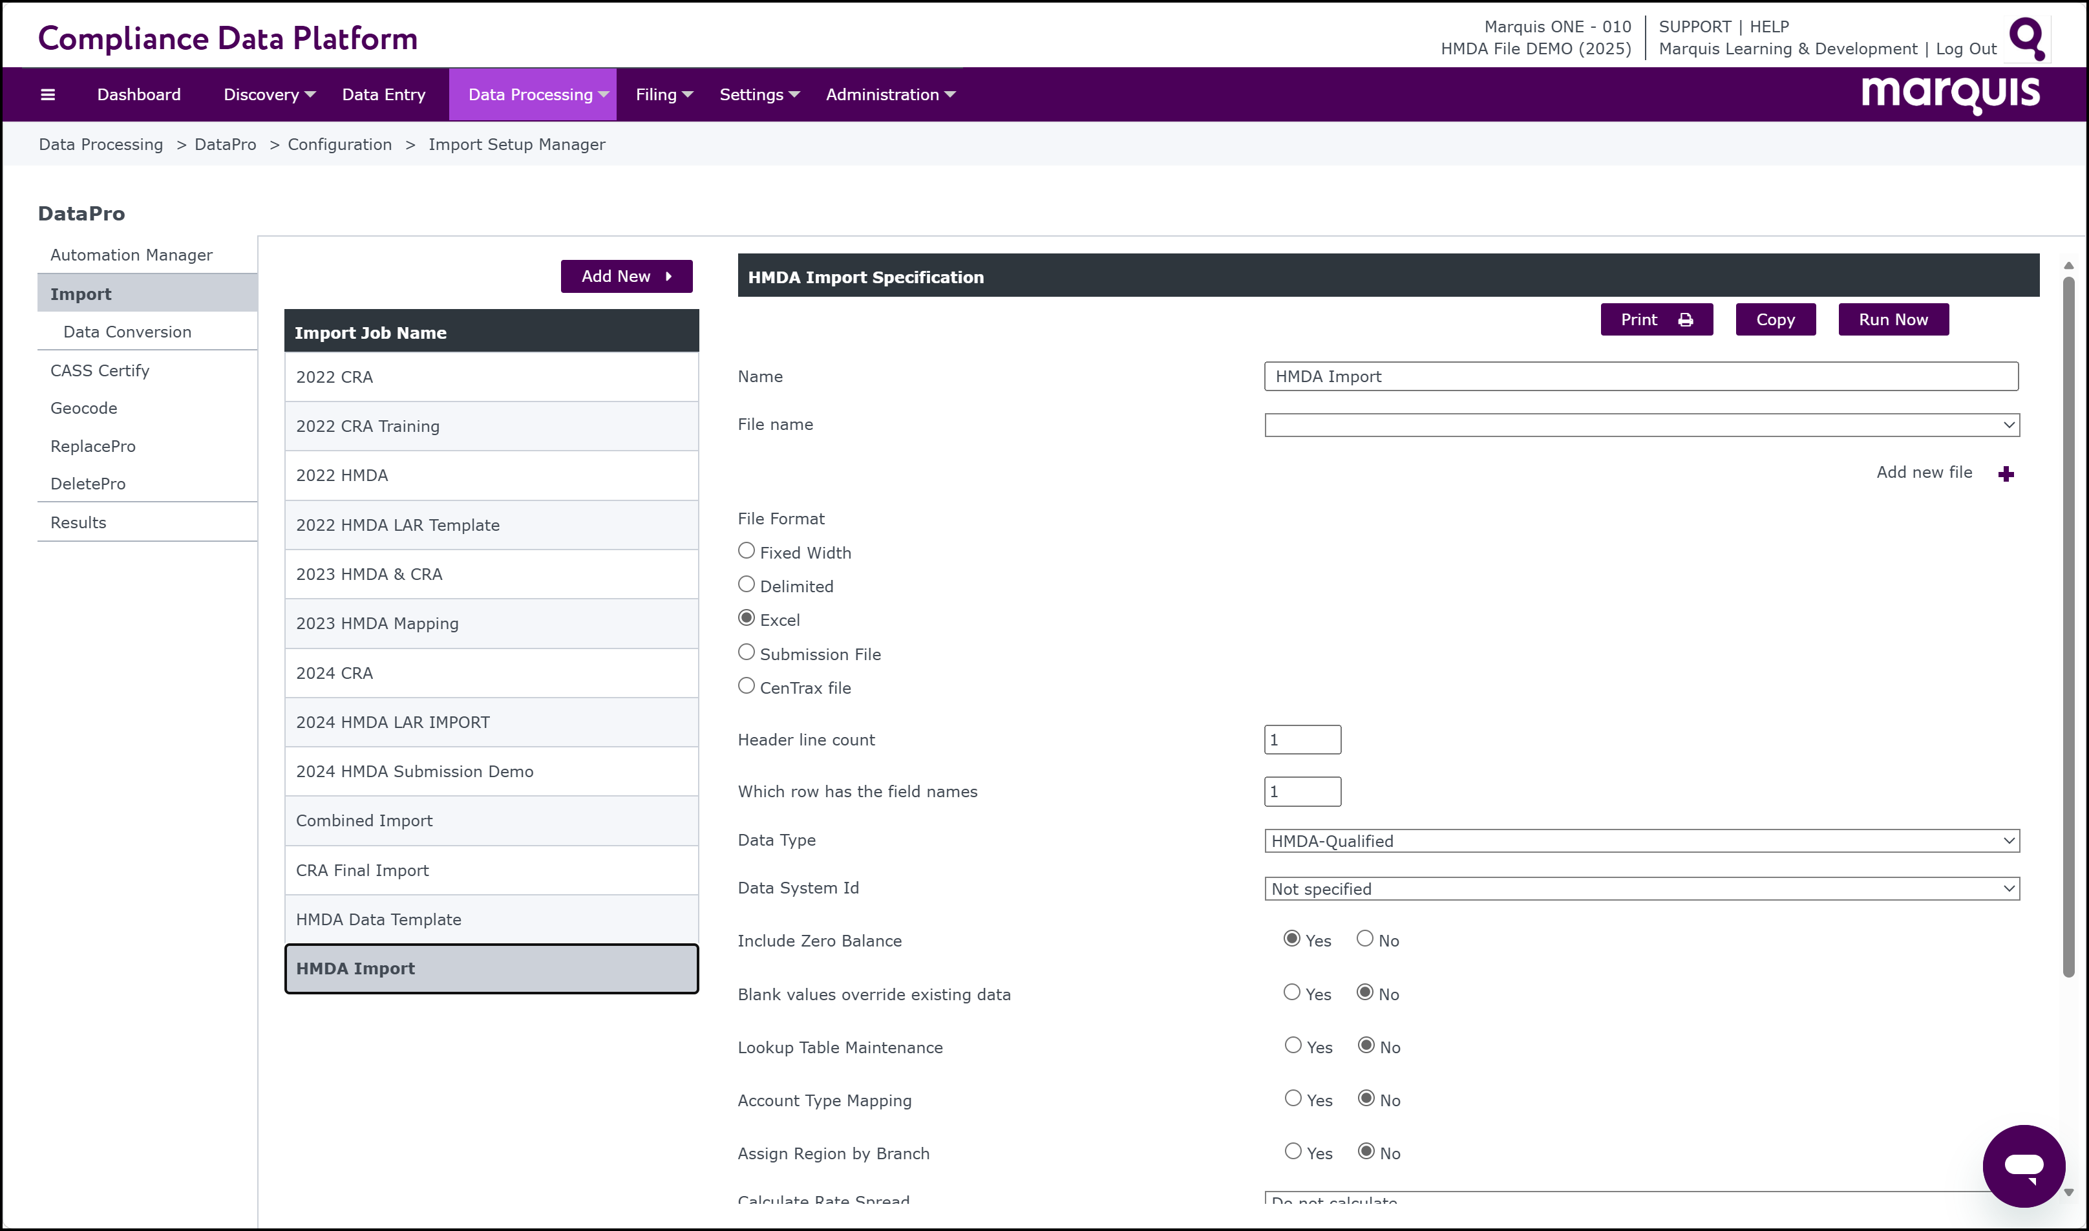
Task: Select the CRA Final Import job
Action: click(491, 870)
